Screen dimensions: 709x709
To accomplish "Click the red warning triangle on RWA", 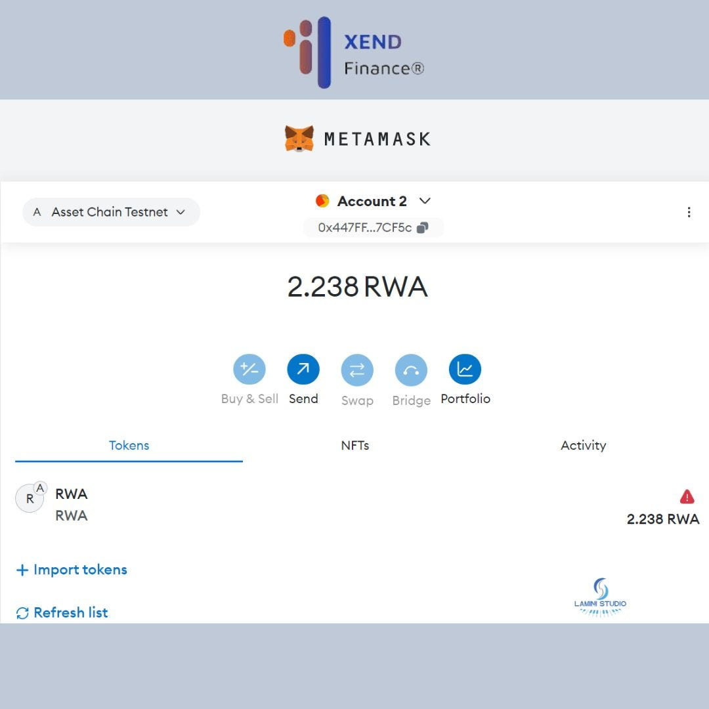I will pyautogui.click(x=687, y=496).
